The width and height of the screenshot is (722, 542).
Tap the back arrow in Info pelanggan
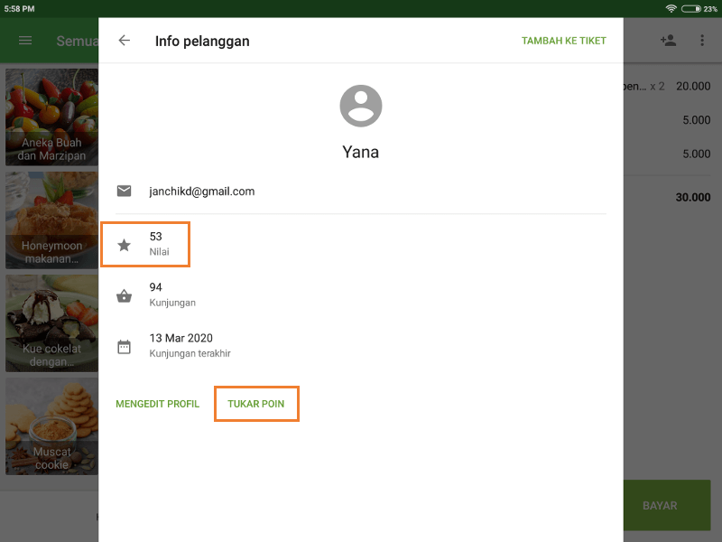[x=124, y=40]
